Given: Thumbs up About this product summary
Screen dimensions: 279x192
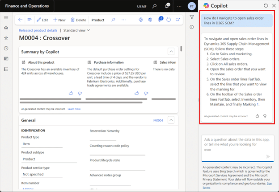Looking at the screenshot, I should click(71, 93).
